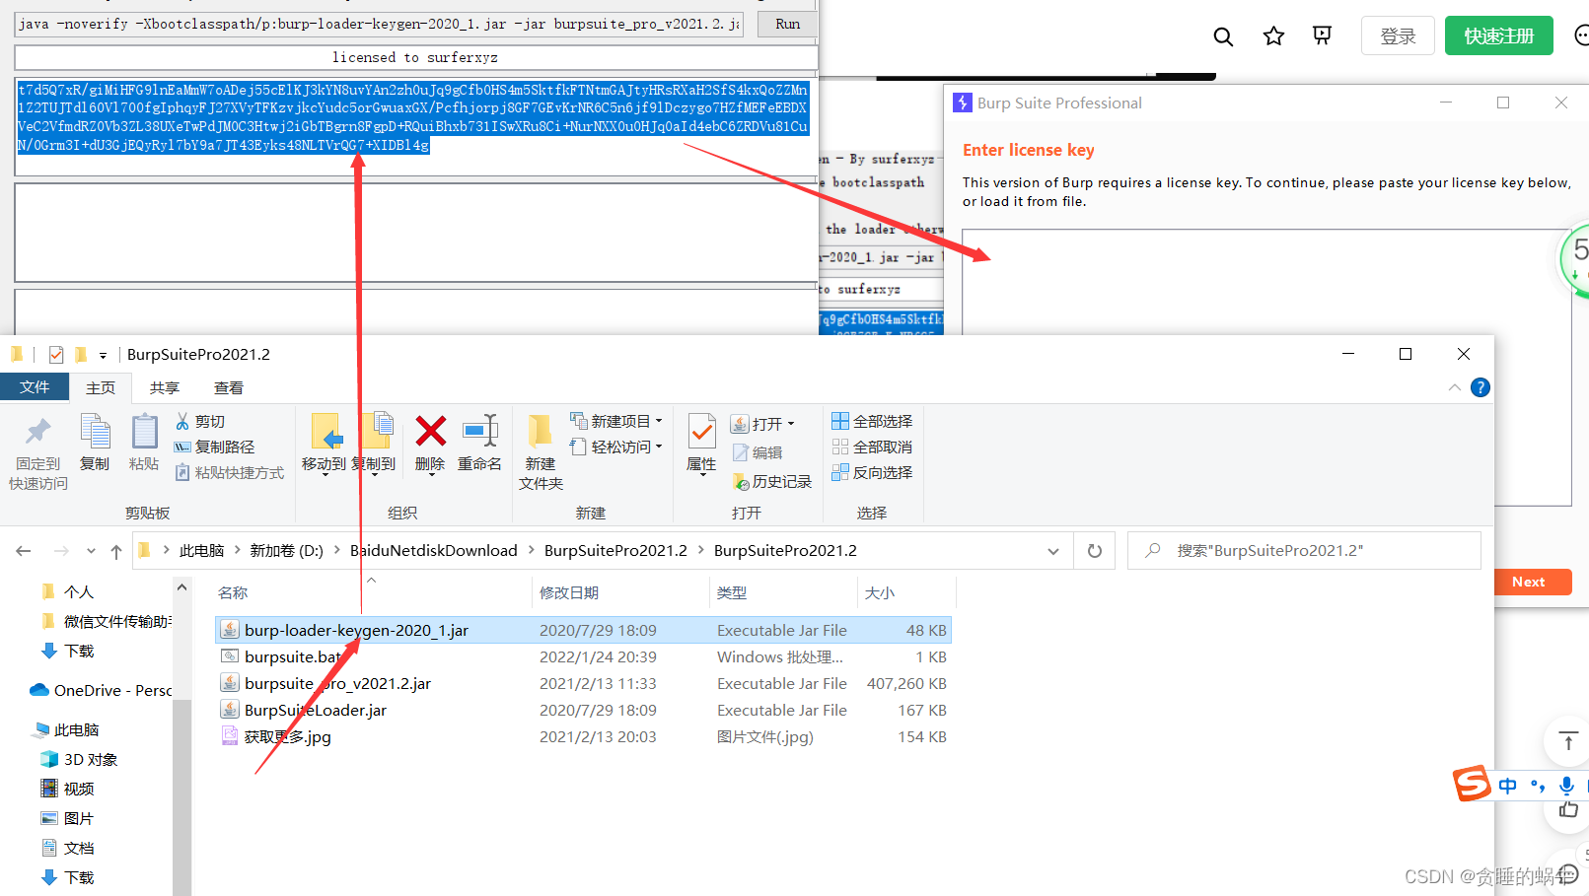Collapse the ribbon with the chevron
Screen dimensions: 1589x896
click(x=1455, y=387)
